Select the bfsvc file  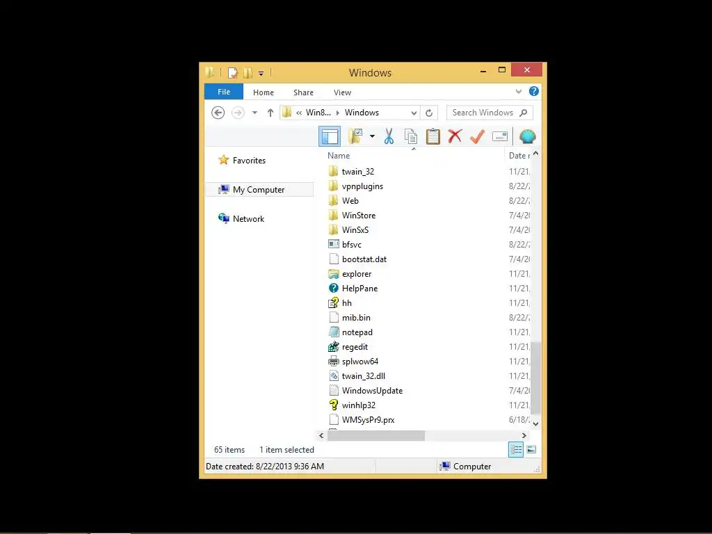pos(351,244)
